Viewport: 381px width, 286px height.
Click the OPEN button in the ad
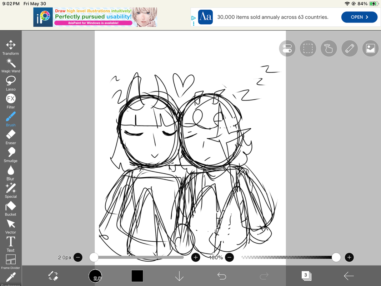coord(359,17)
